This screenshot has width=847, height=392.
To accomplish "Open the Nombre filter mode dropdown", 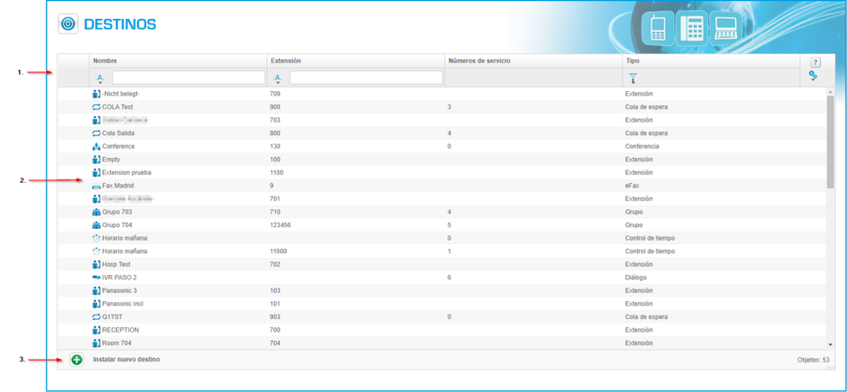I will pyautogui.click(x=100, y=78).
